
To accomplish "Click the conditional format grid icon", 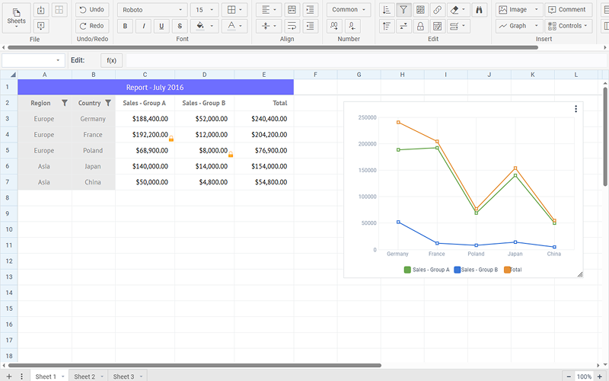I will 420,10.
